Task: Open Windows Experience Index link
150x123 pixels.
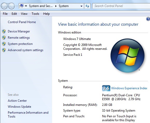Action: pos(129,88)
